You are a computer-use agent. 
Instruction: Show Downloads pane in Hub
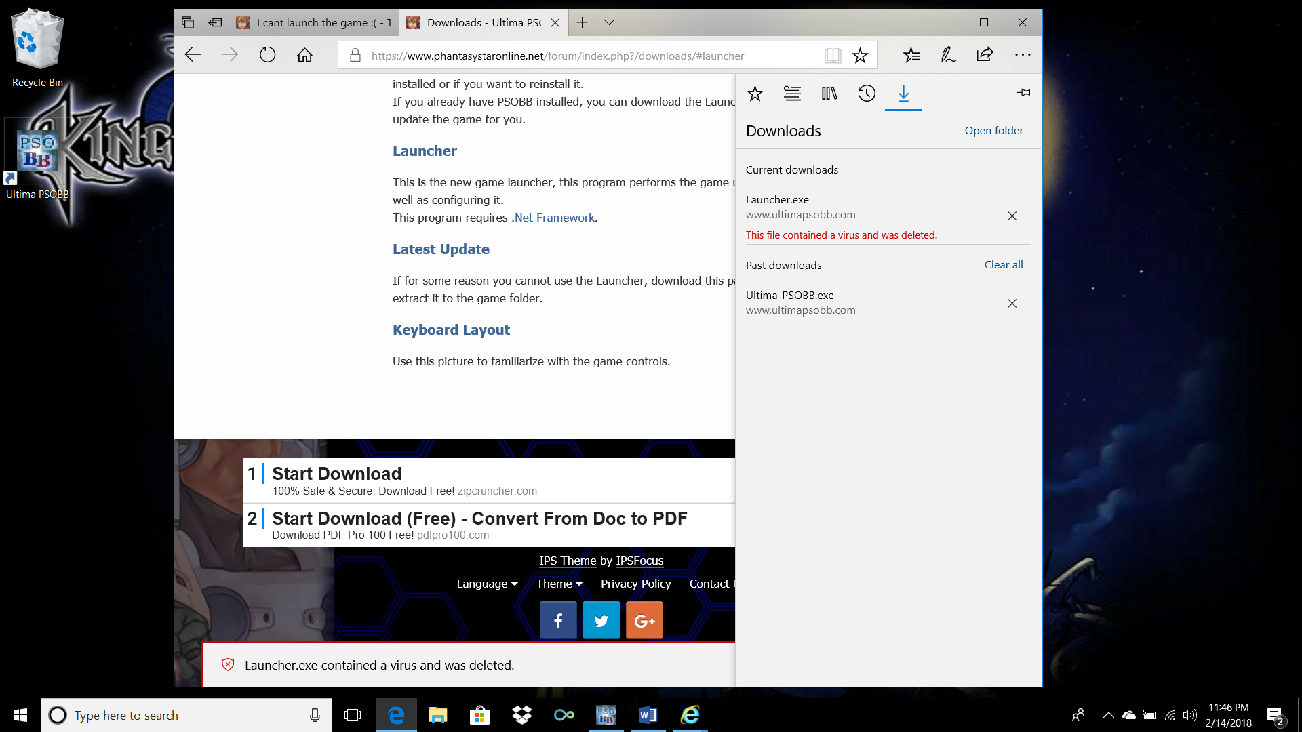pos(903,94)
